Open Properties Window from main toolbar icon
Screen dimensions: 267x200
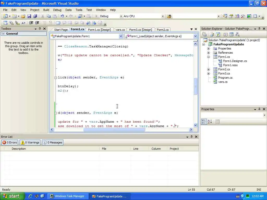coord(231,16)
